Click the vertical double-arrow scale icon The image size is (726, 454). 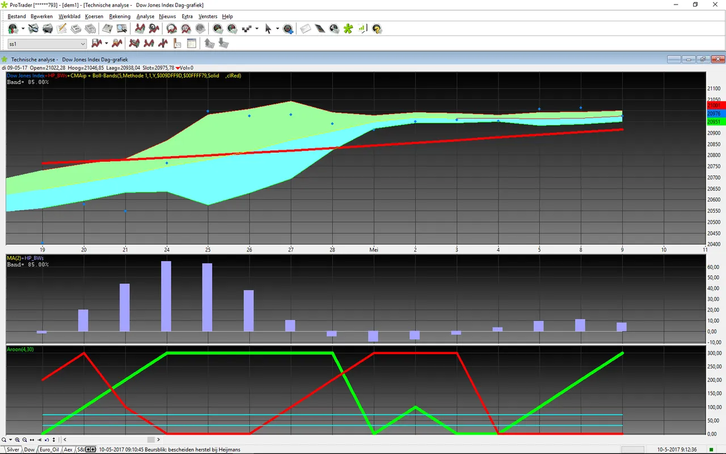pyautogui.click(x=54, y=440)
